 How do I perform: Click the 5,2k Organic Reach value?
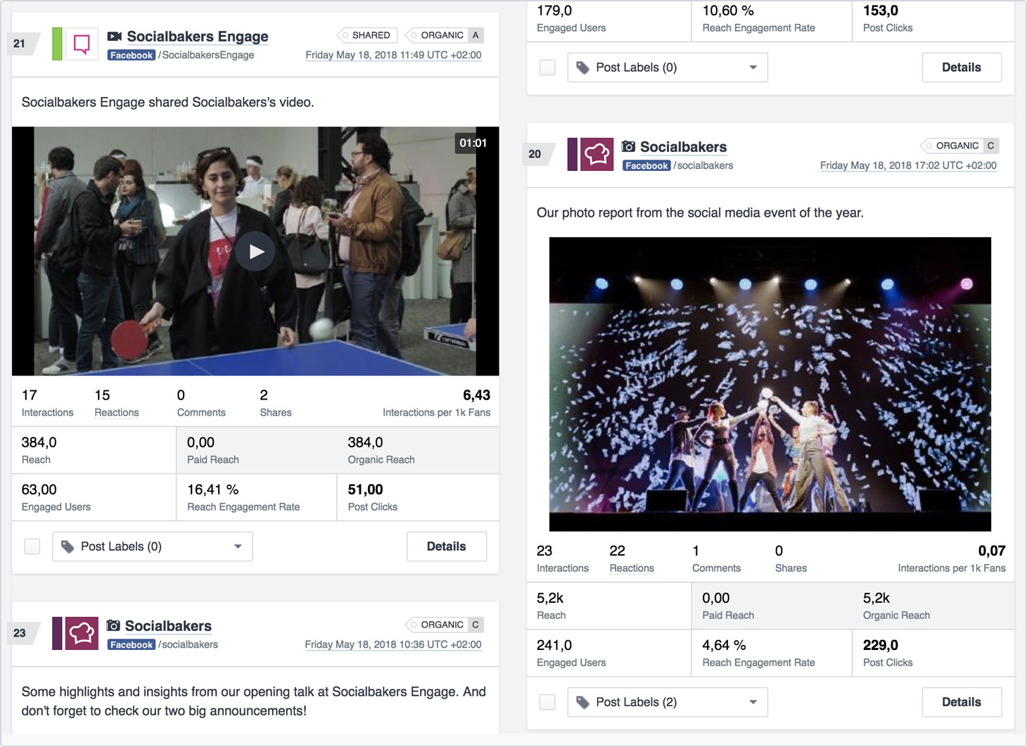tap(876, 598)
